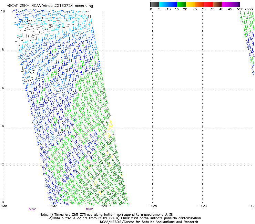Click the latitude '2' axis label
This screenshot has height=224, width=255.
(3, 164)
